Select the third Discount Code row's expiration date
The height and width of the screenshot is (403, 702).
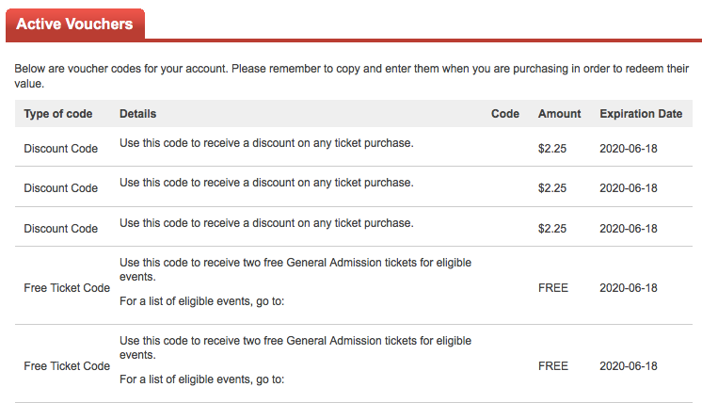click(x=628, y=229)
